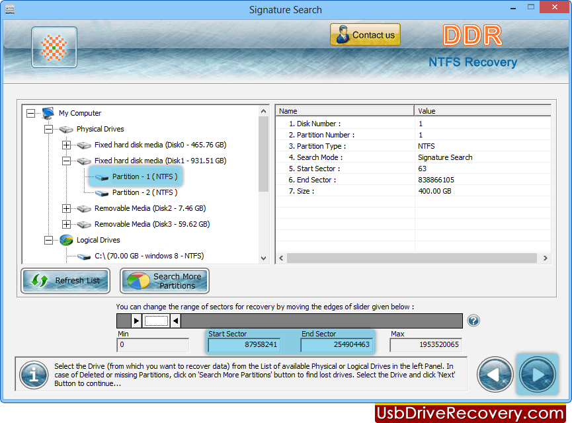The height and width of the screenshot is (423, 572).
Task: Collapse the My Computer tree node
Action: click(30, 114)
